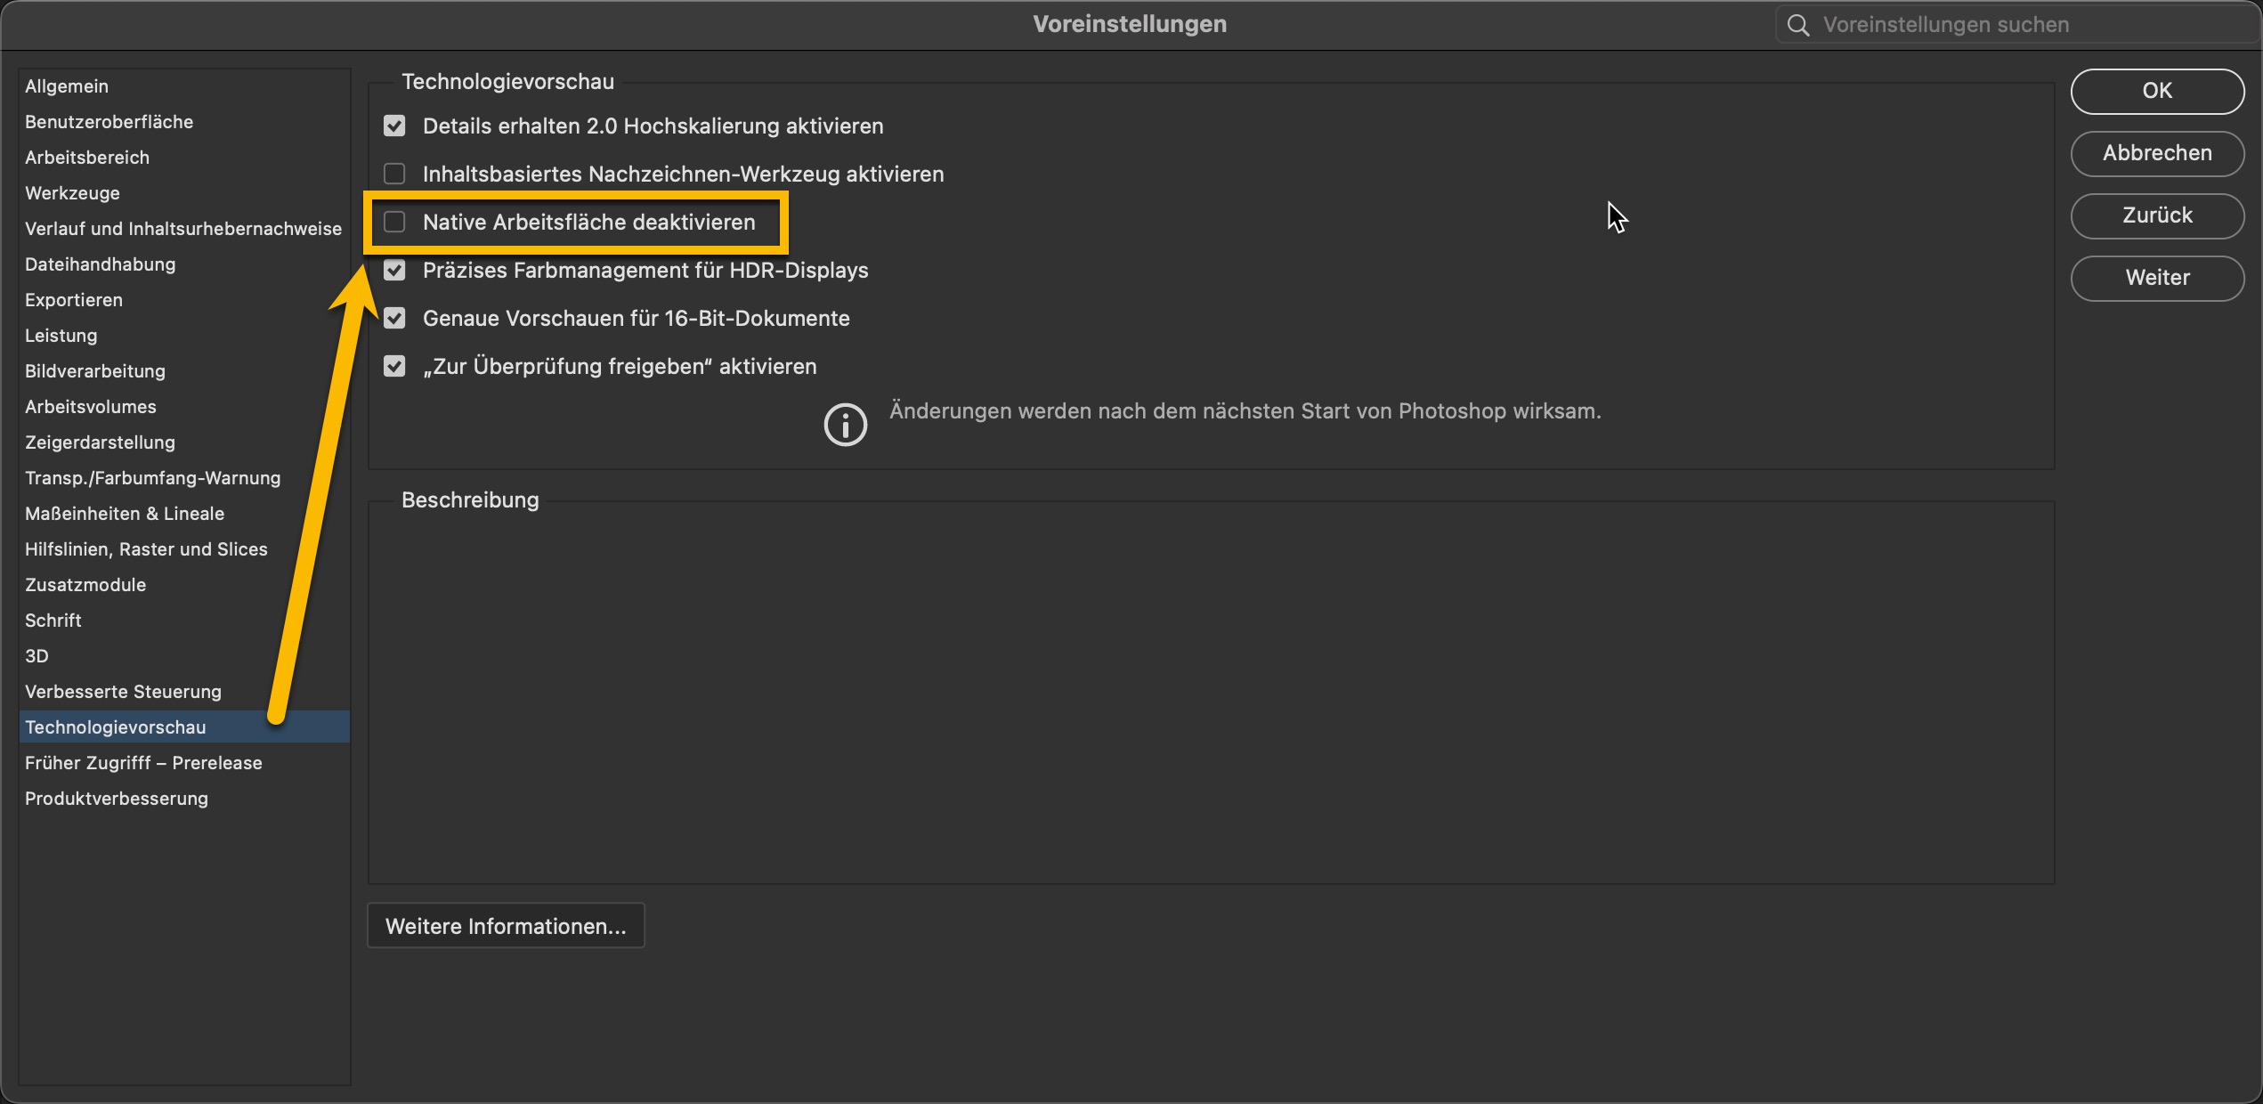Confirm with the OK button
The width and height of the screenshot is (2263, 1104).
click(2156, 91)
